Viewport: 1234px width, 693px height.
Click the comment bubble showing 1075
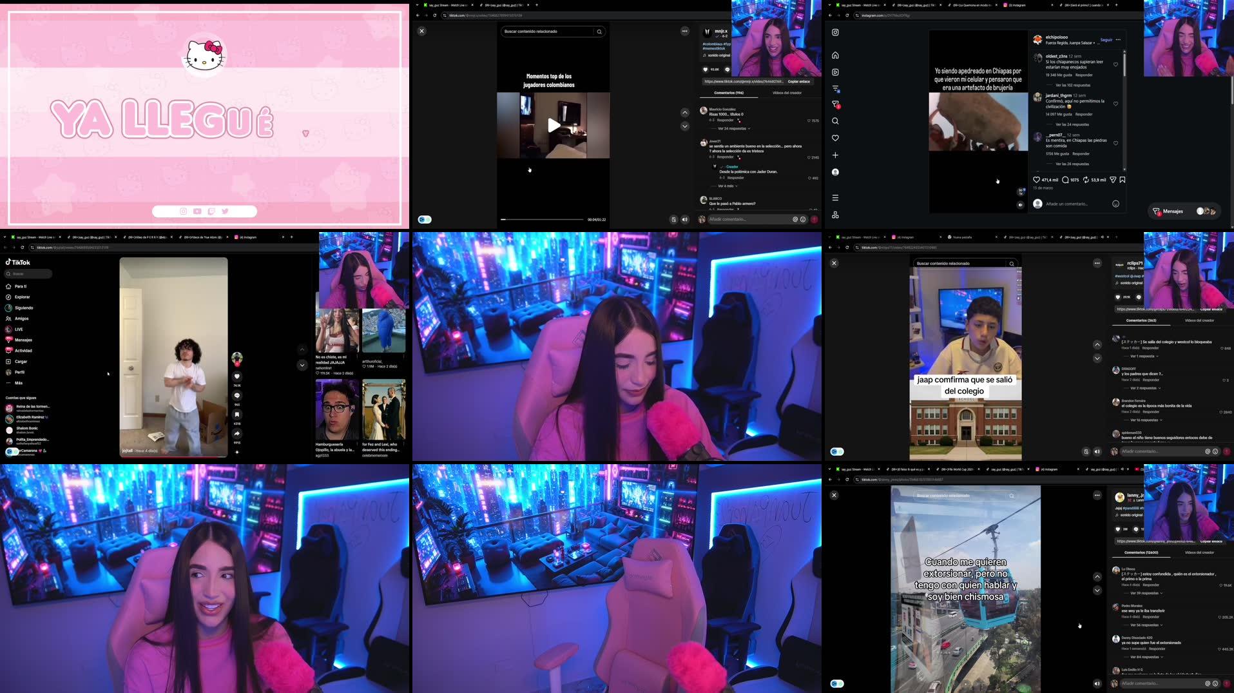[1065, 180]
